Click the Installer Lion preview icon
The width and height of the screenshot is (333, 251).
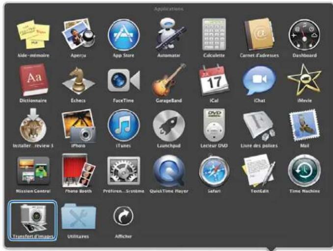33,125
